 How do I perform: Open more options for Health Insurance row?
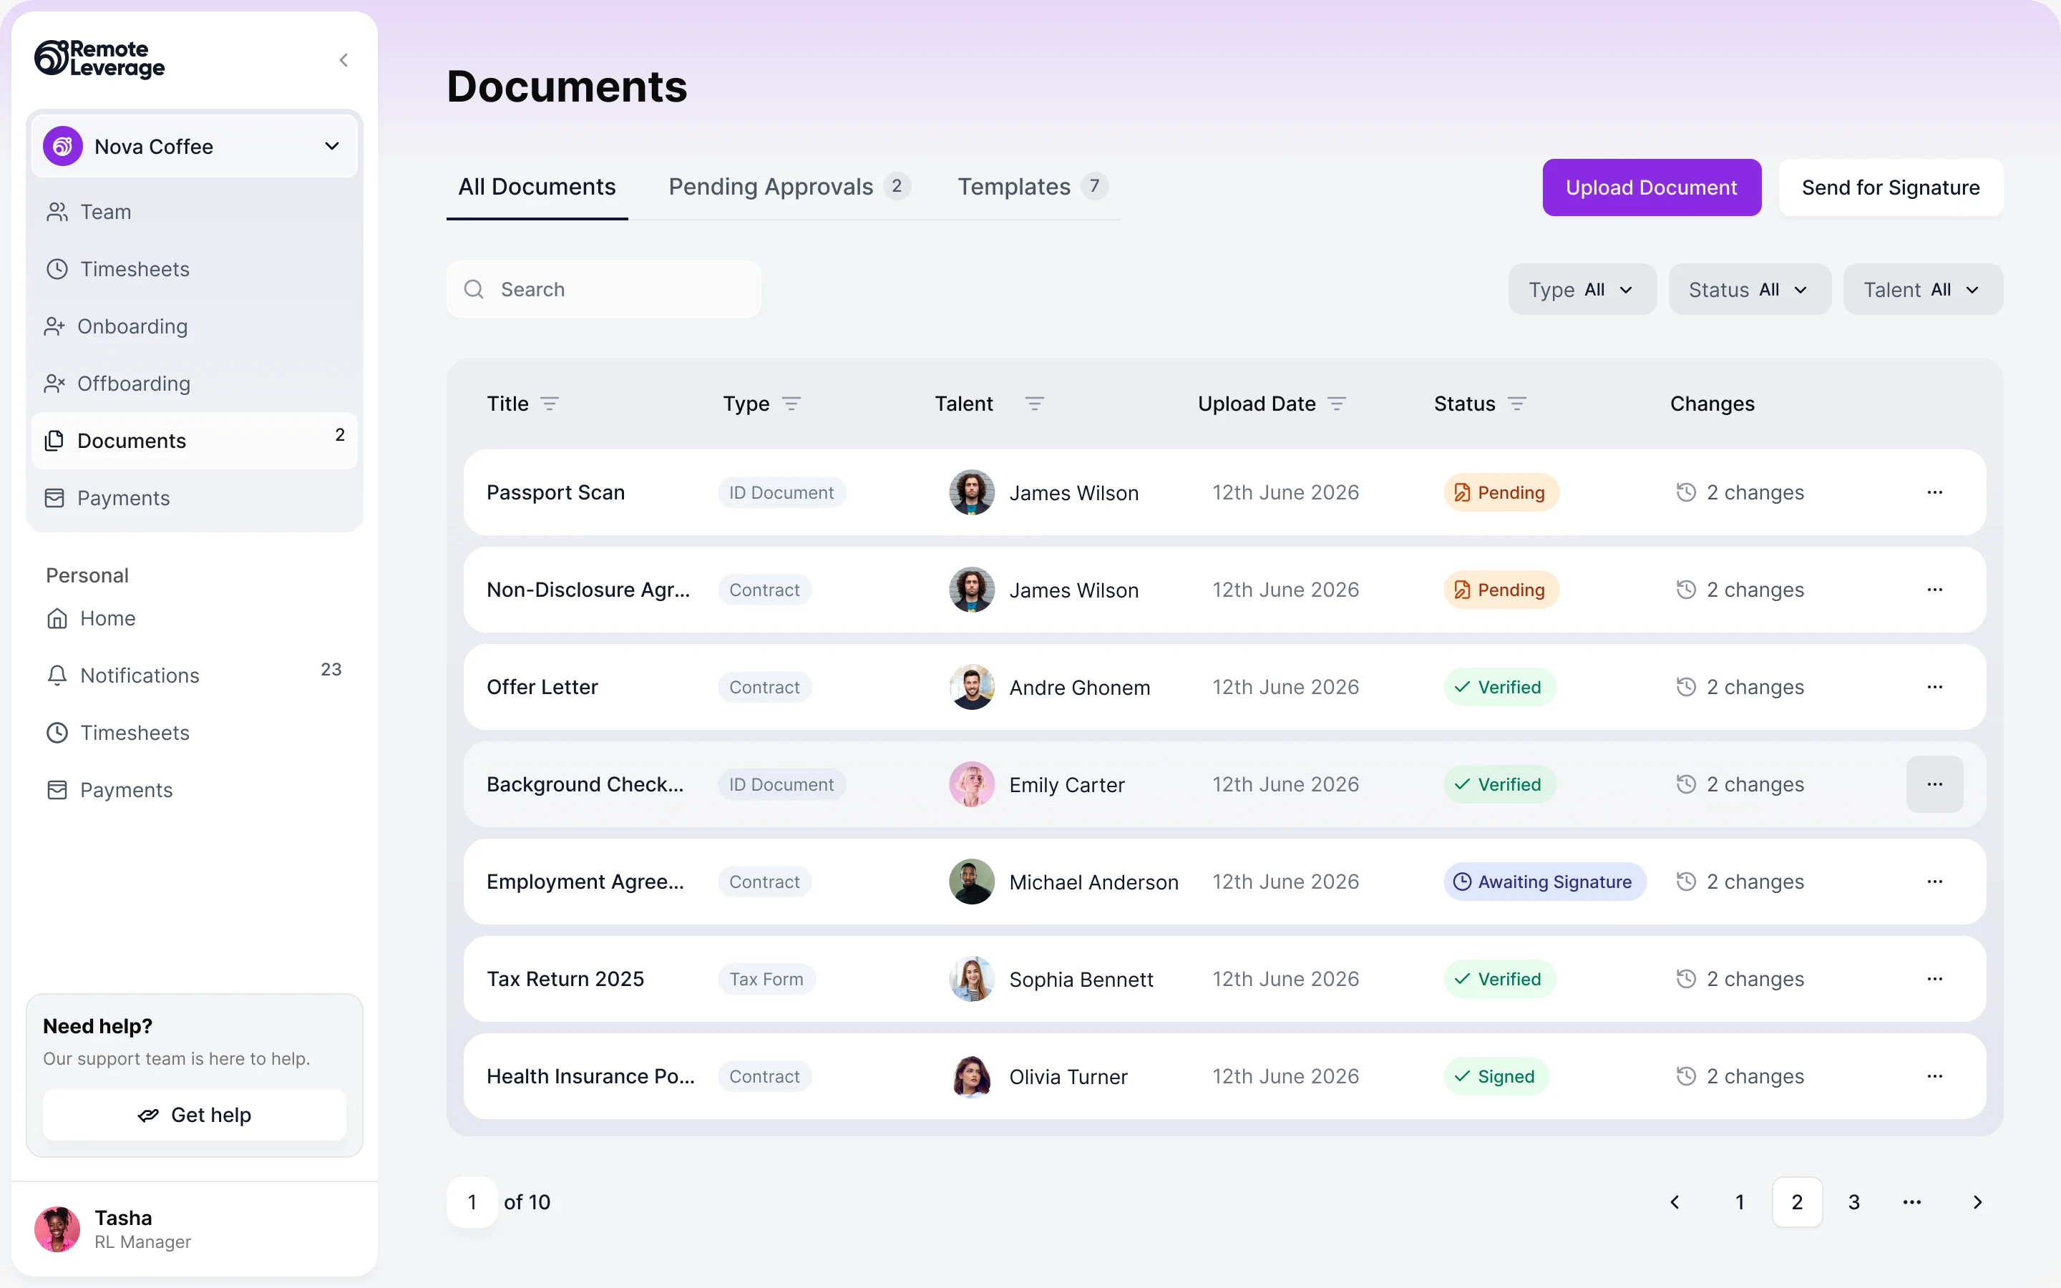click(1934, 1076)
